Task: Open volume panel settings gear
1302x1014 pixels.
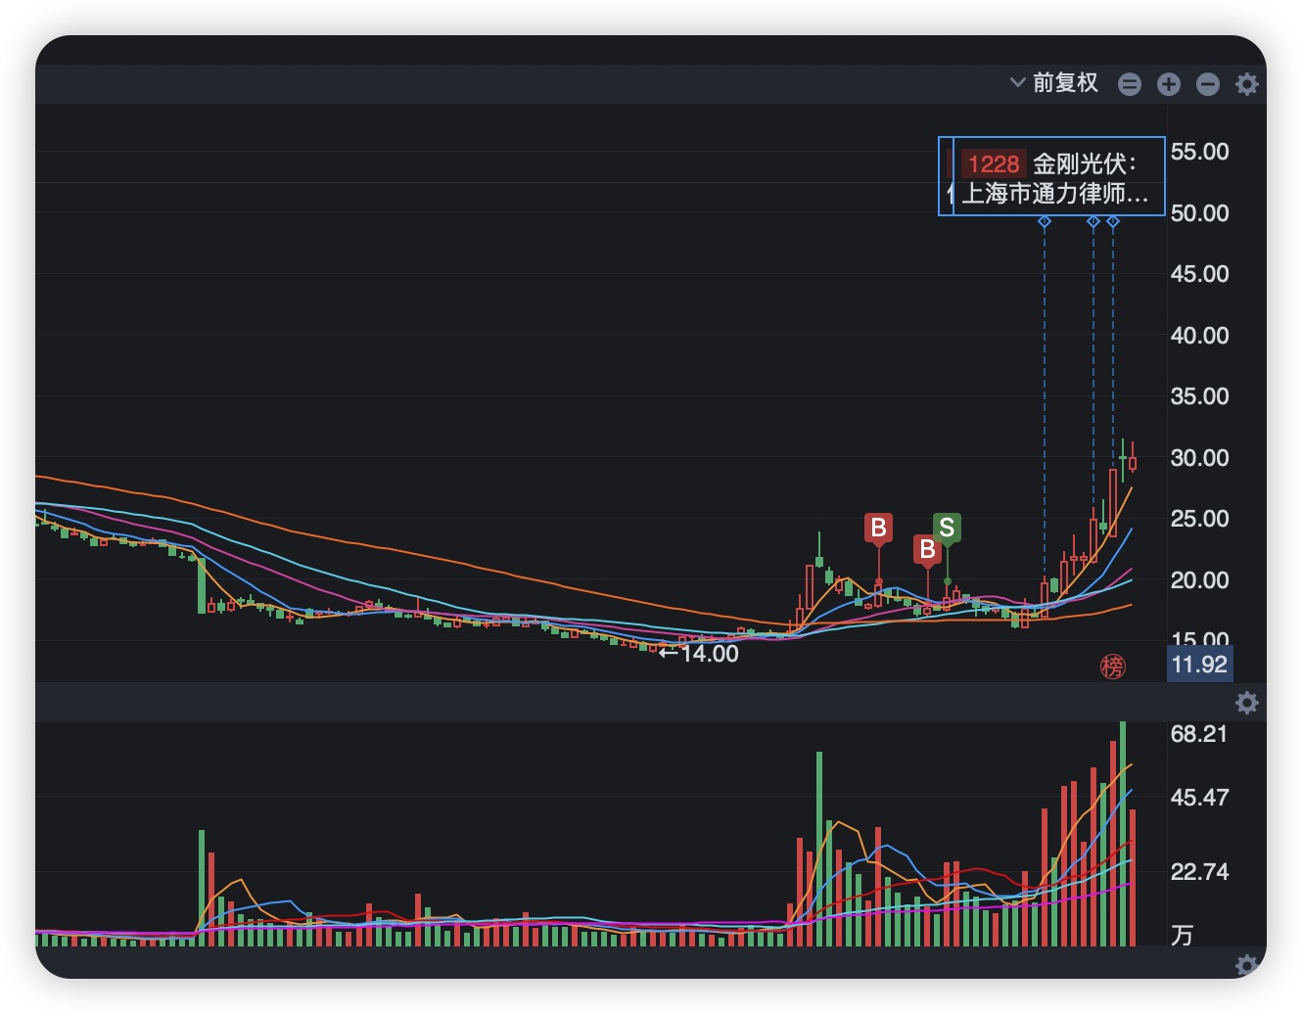Action: (x=1247, y=703)
